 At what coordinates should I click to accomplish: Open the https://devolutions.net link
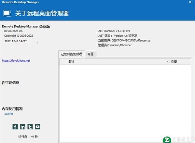tap(16, 60)
